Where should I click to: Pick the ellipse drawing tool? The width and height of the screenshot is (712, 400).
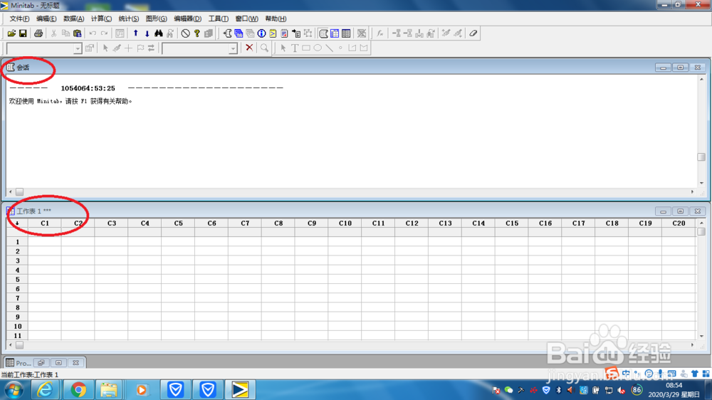click(x=318, y=48)
